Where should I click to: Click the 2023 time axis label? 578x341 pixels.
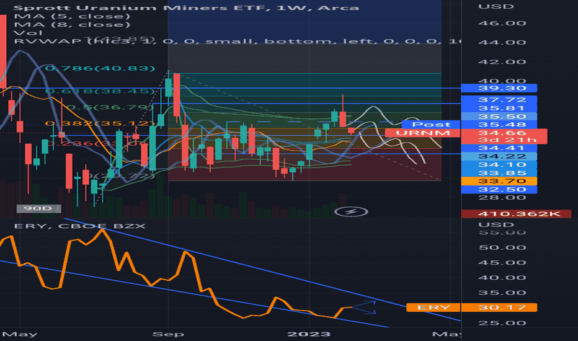click(x=309, y=334)
